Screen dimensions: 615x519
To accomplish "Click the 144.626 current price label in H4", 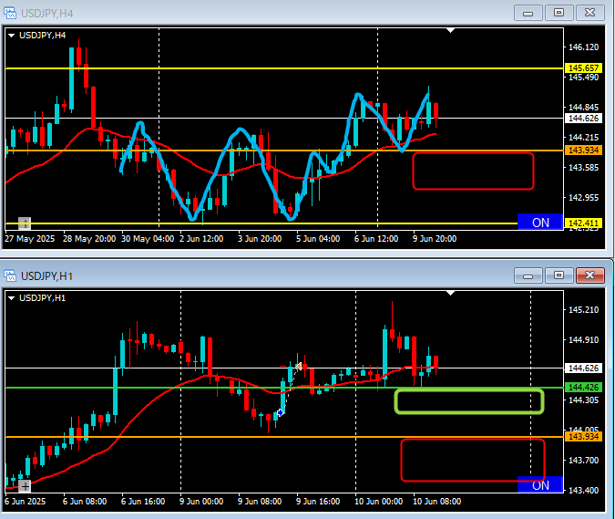I will tap(583, 119).
